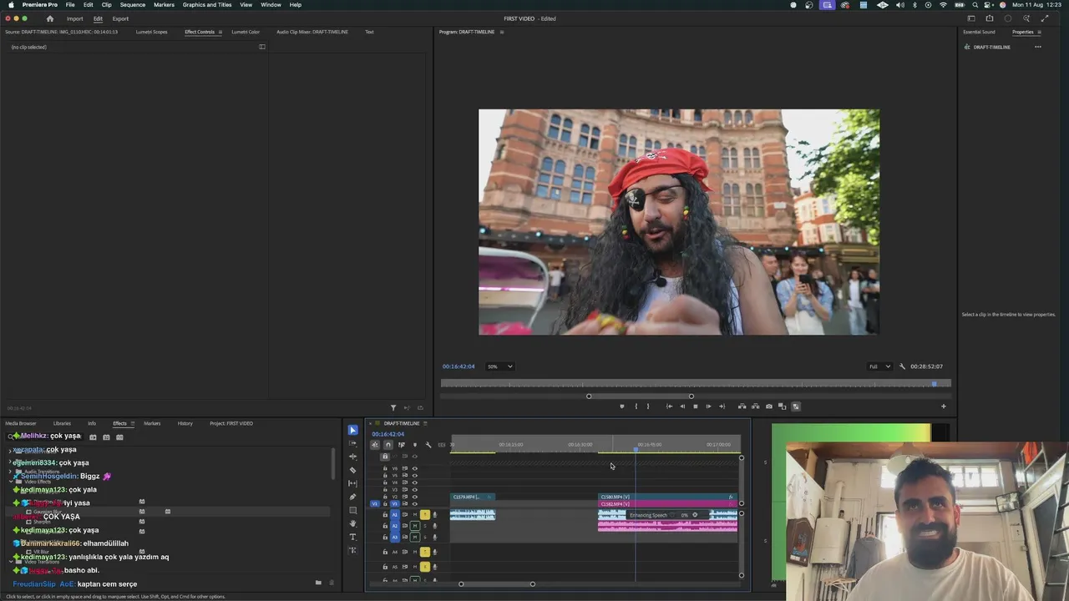The height and width of the screenshot is (601, 1069).
Task: Open the DRAFT-TIMELINE panel menu
Action: point(425,423)
